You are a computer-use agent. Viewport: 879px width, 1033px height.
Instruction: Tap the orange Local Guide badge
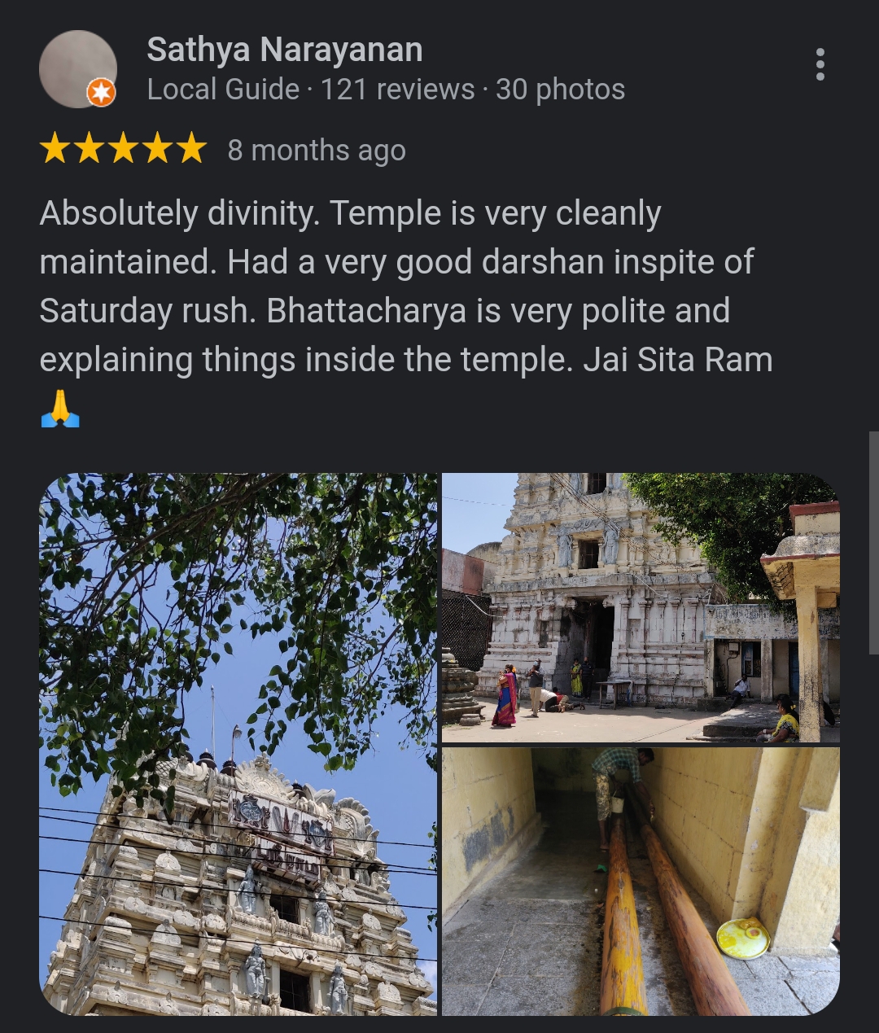pyautogui.click(x=101, y=93)
